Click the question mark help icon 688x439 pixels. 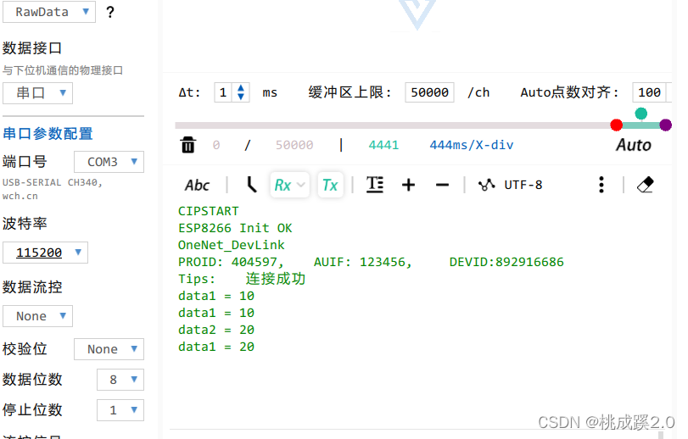tap(110, 12)
